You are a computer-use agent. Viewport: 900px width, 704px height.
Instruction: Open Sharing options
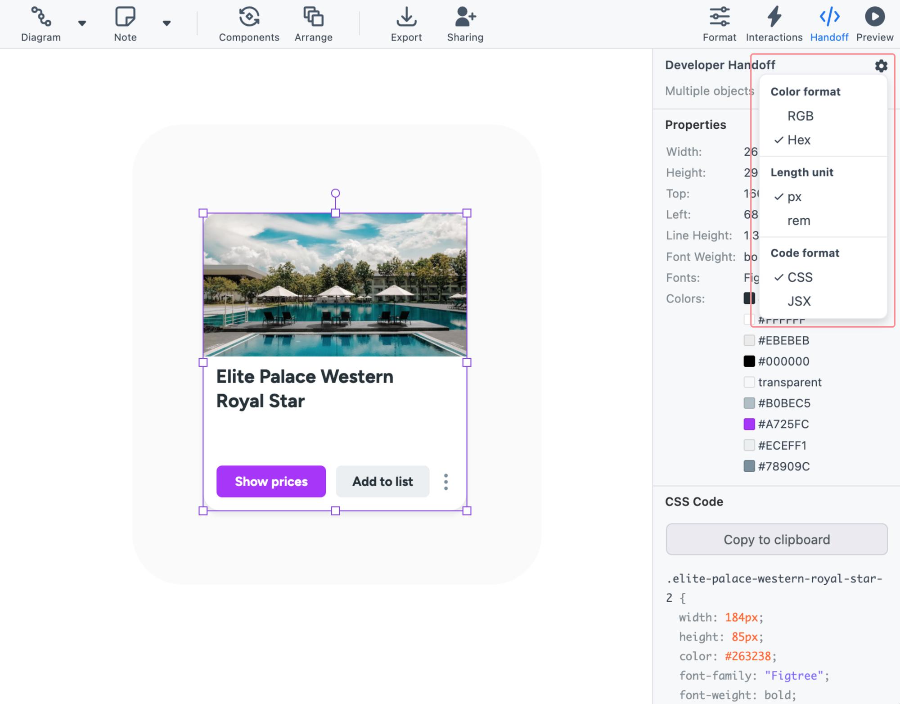tap(465, 24)
